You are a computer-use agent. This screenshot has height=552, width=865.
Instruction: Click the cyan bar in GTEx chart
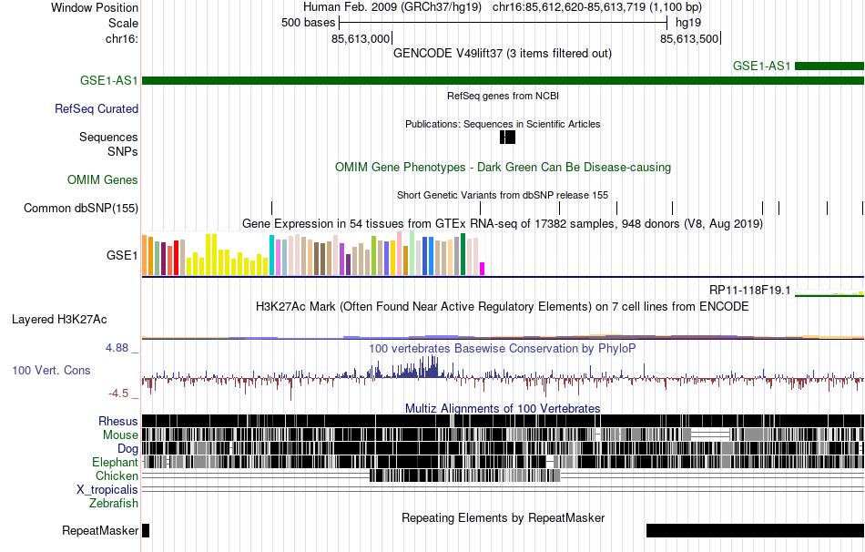point(271,255)
